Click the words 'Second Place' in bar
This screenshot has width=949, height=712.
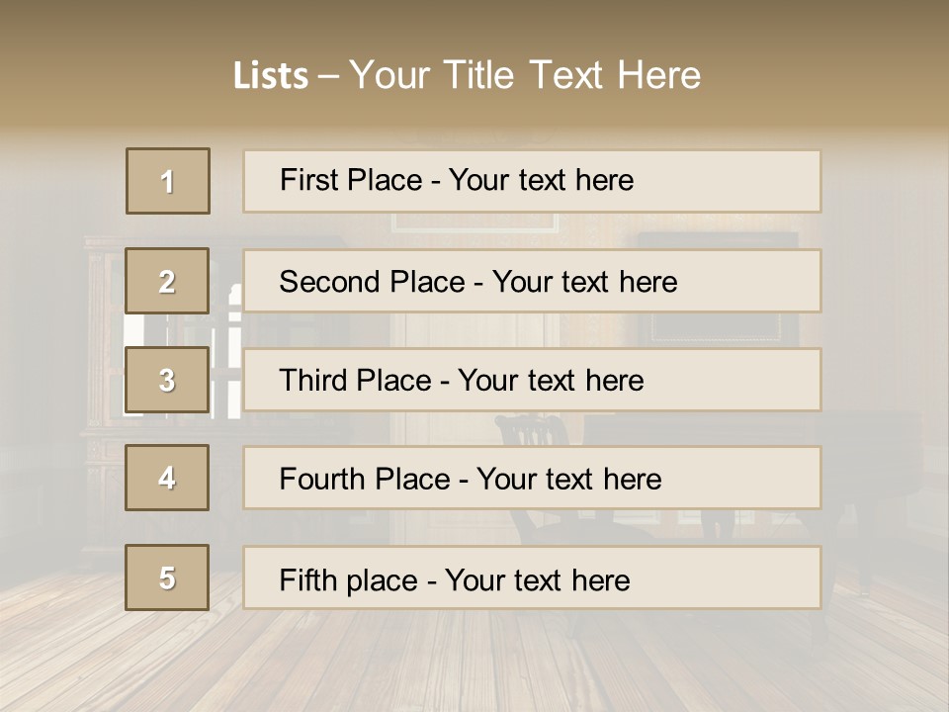click(x=373, y=282)
